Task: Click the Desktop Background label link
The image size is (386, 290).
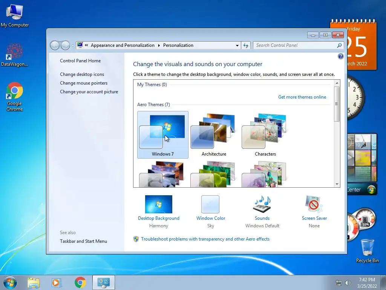Action: (159, 218)
